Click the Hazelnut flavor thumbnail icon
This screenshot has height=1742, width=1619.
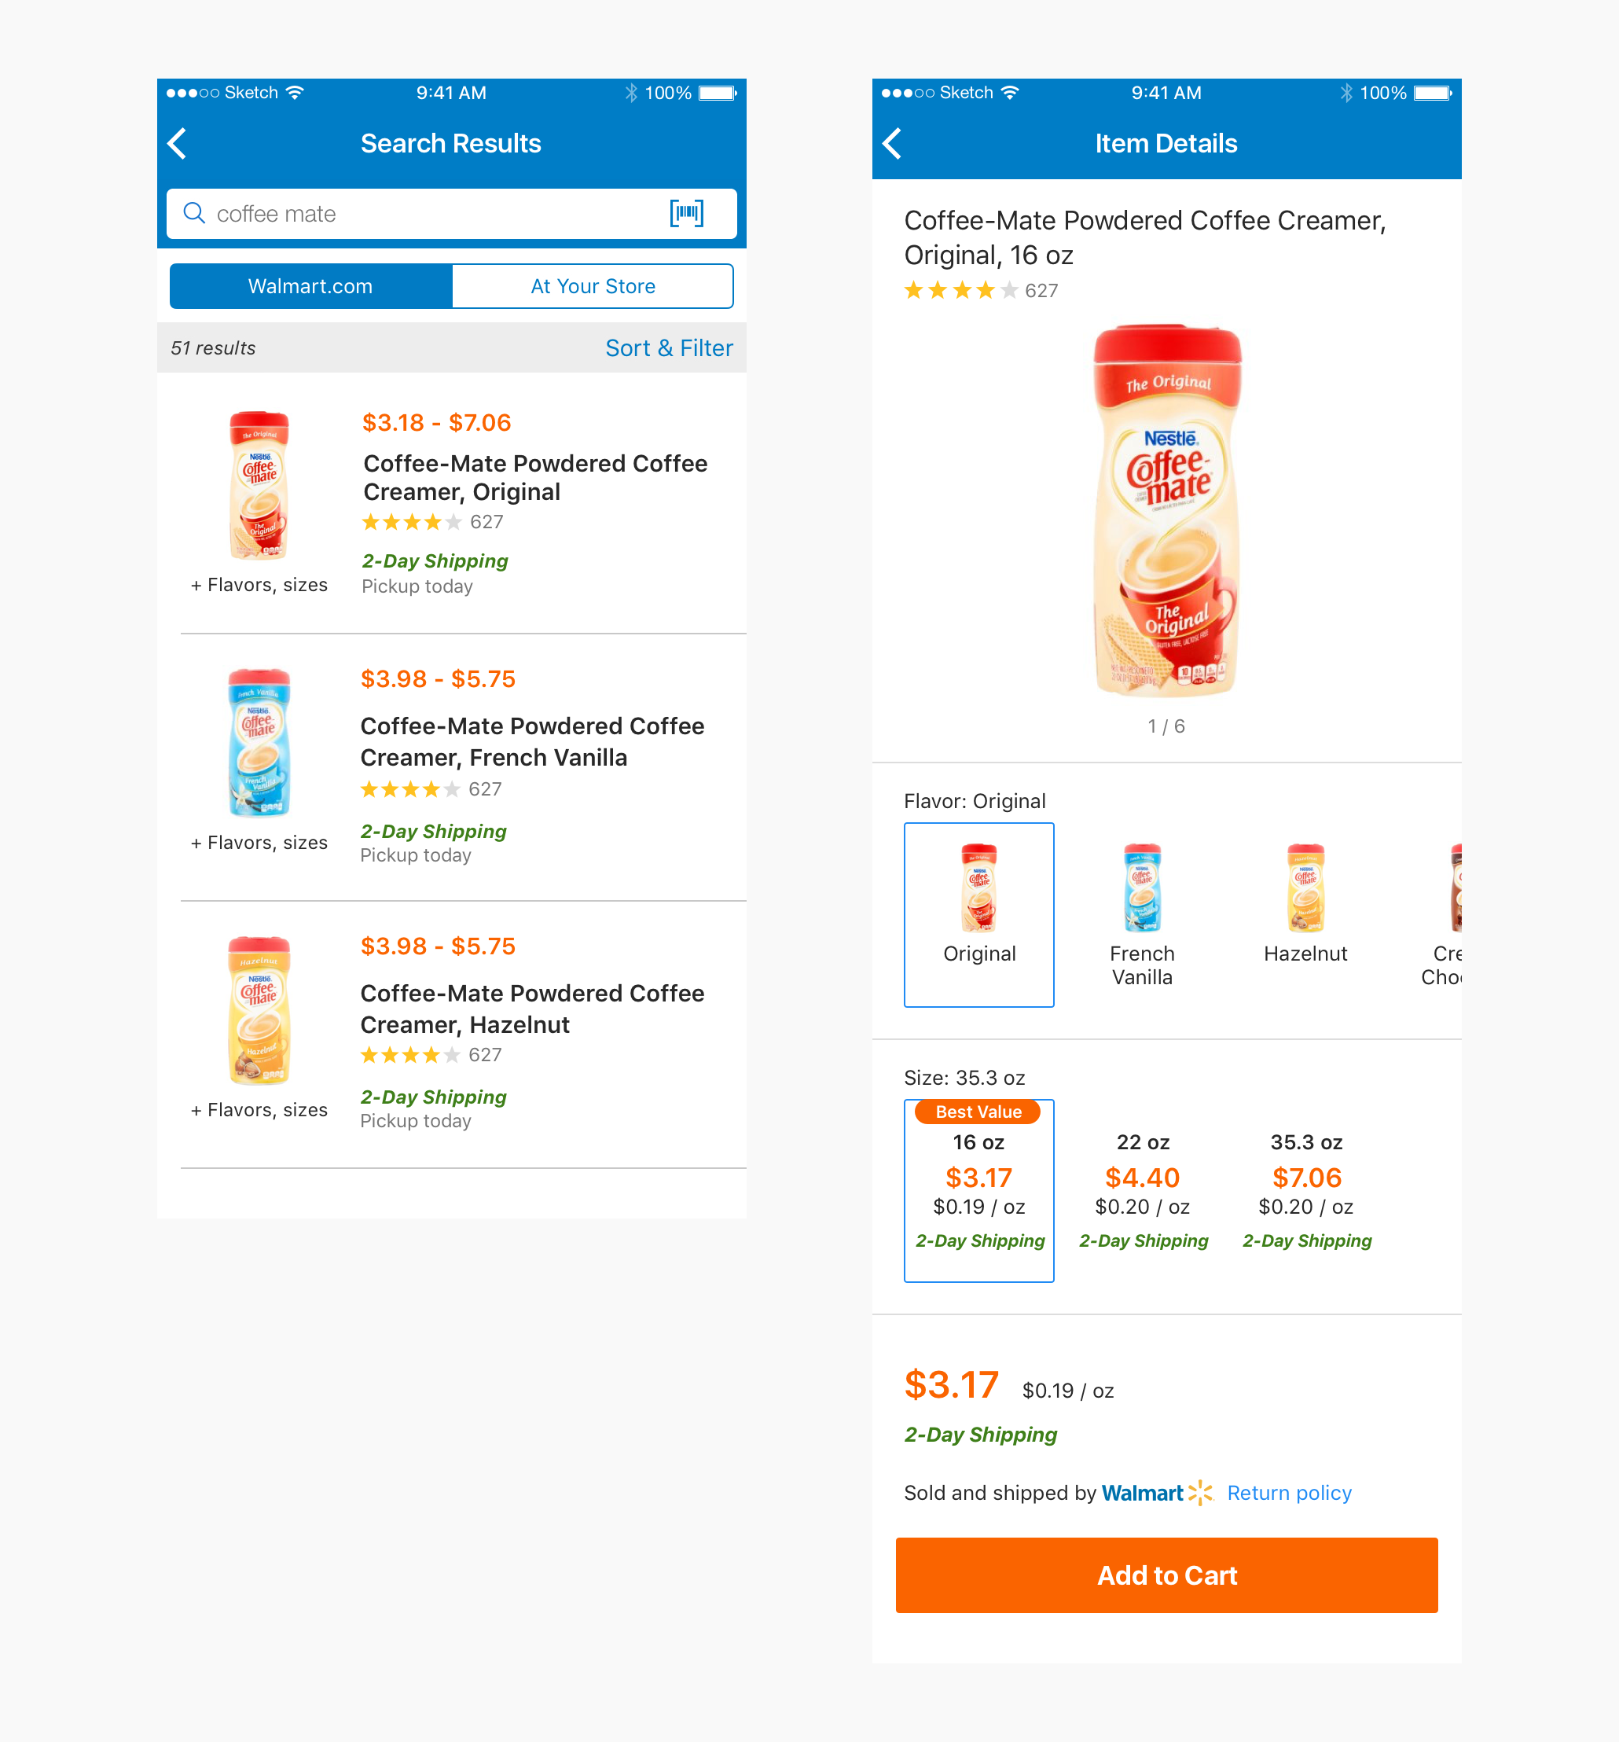tap(1305, 888)
